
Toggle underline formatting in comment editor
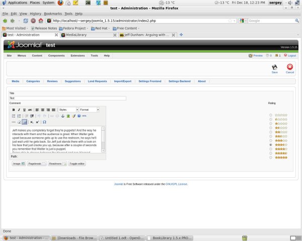pyautogui.click(x=24, y=110)
